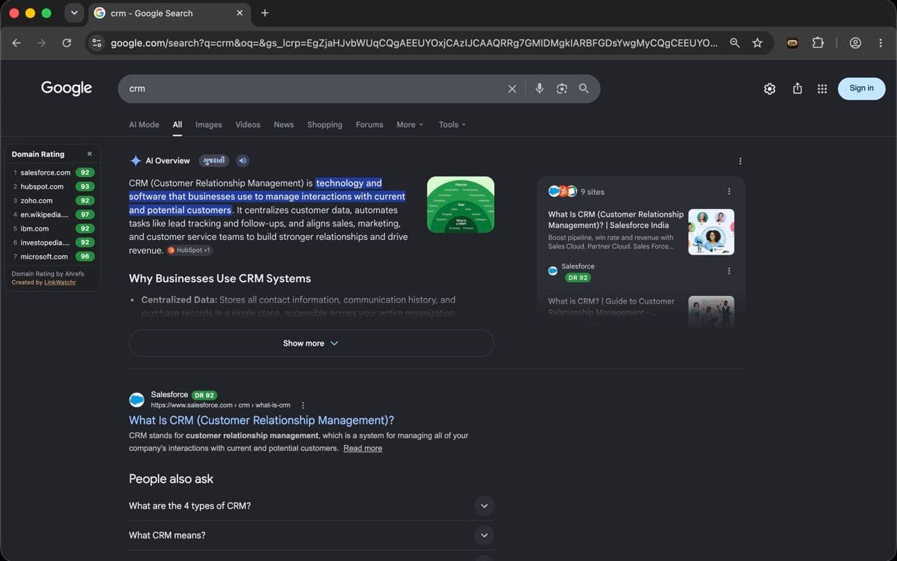Open the Chrome profile icon
Viewport: 897px width, 561px height.
[x=855, y=43]
